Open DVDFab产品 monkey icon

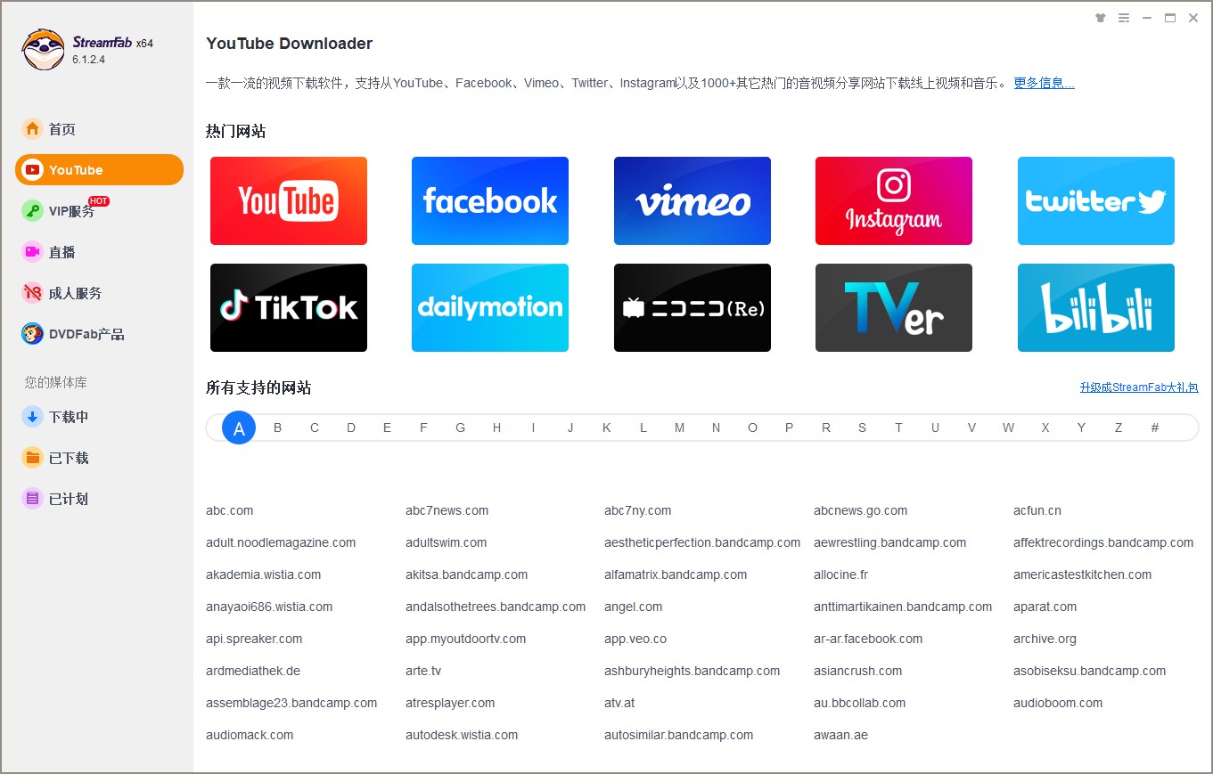tap(33, 334)
